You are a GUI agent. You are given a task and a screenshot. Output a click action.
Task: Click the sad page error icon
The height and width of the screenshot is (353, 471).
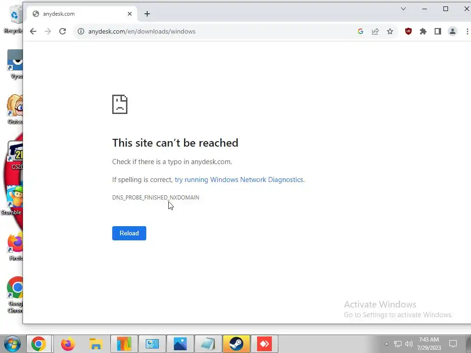click(120, 104)
